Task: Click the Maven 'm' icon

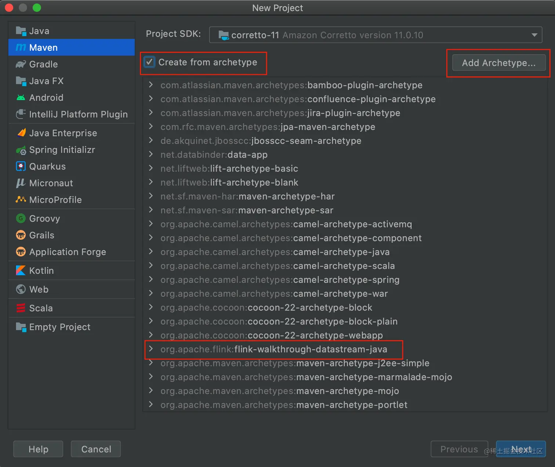Action: tap(21, 48)
